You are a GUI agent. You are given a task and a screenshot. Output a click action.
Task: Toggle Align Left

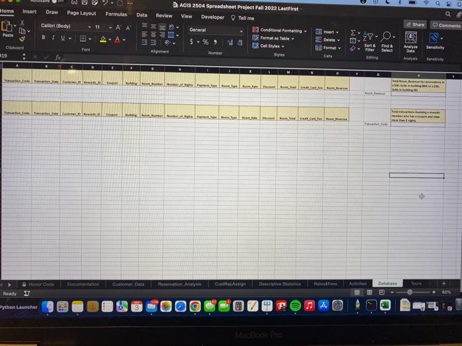pos(144,34)
